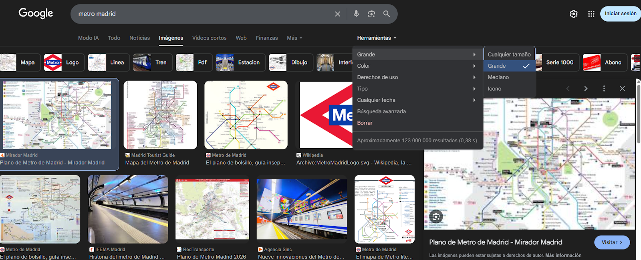Click the Visitar button

tap(612, 242)
